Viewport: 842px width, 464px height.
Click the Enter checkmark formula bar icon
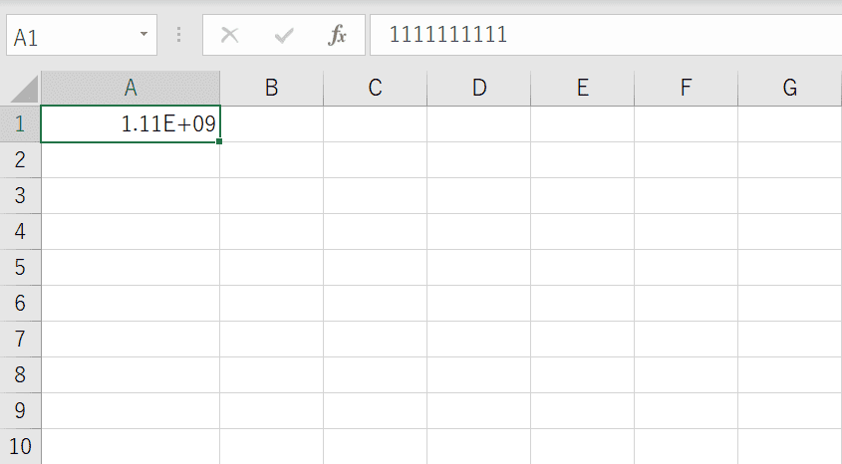point(284,36)
